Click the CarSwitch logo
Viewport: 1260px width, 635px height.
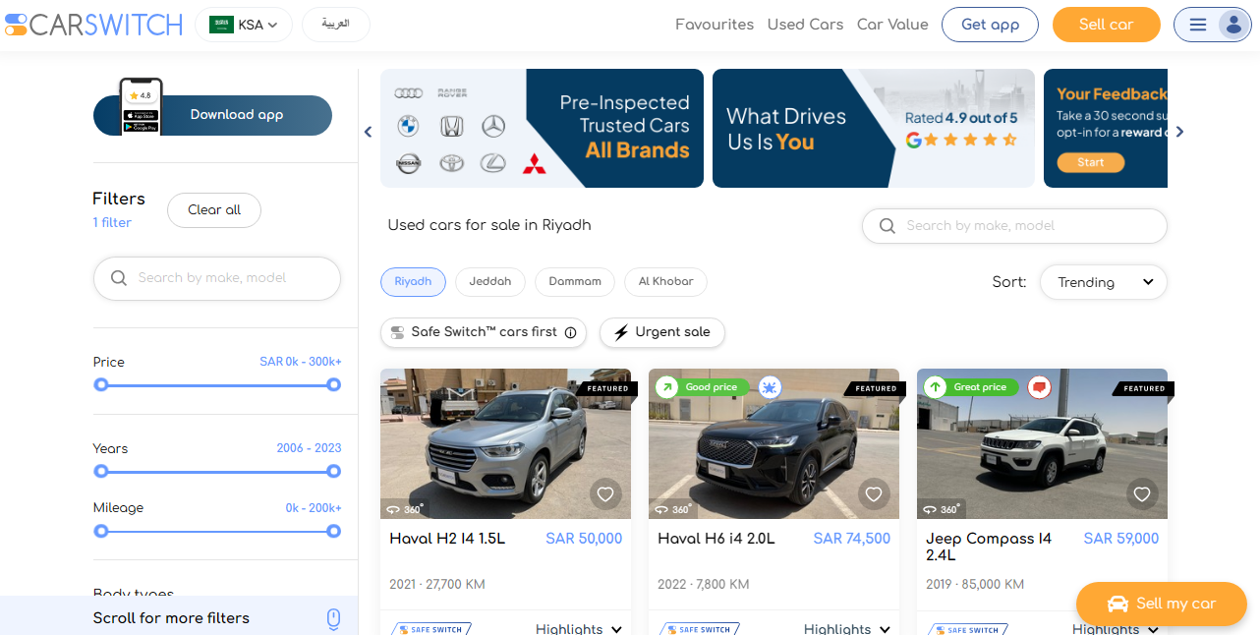click(93, 25)
